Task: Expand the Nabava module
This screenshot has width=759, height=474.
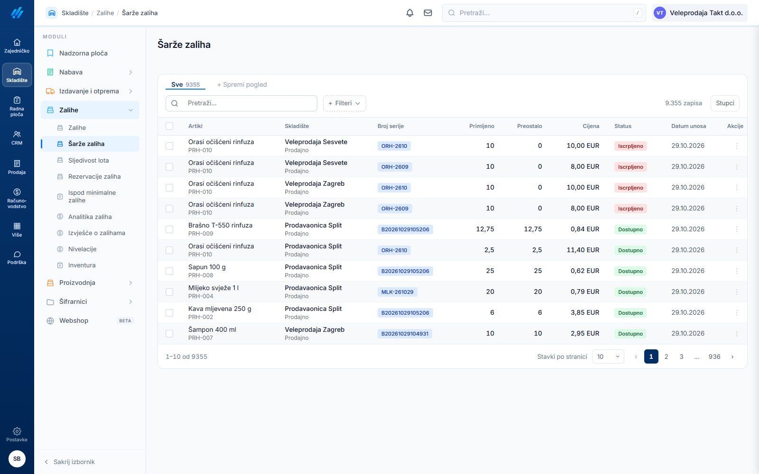Action: click(x=90, y=72)
